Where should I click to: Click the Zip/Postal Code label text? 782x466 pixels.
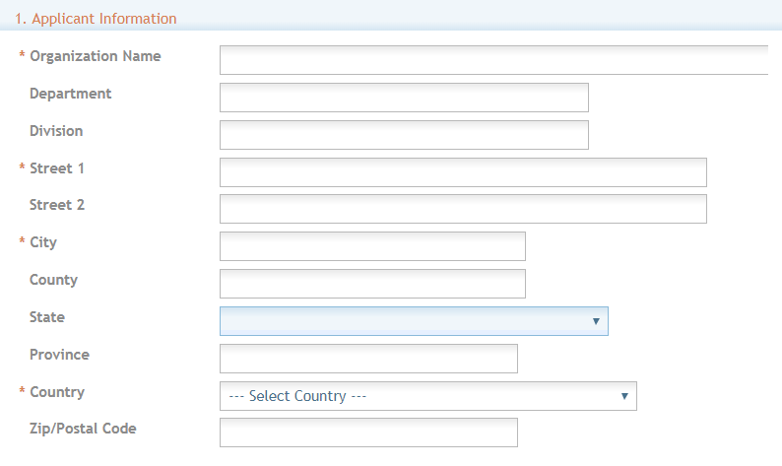pos(83,429)
